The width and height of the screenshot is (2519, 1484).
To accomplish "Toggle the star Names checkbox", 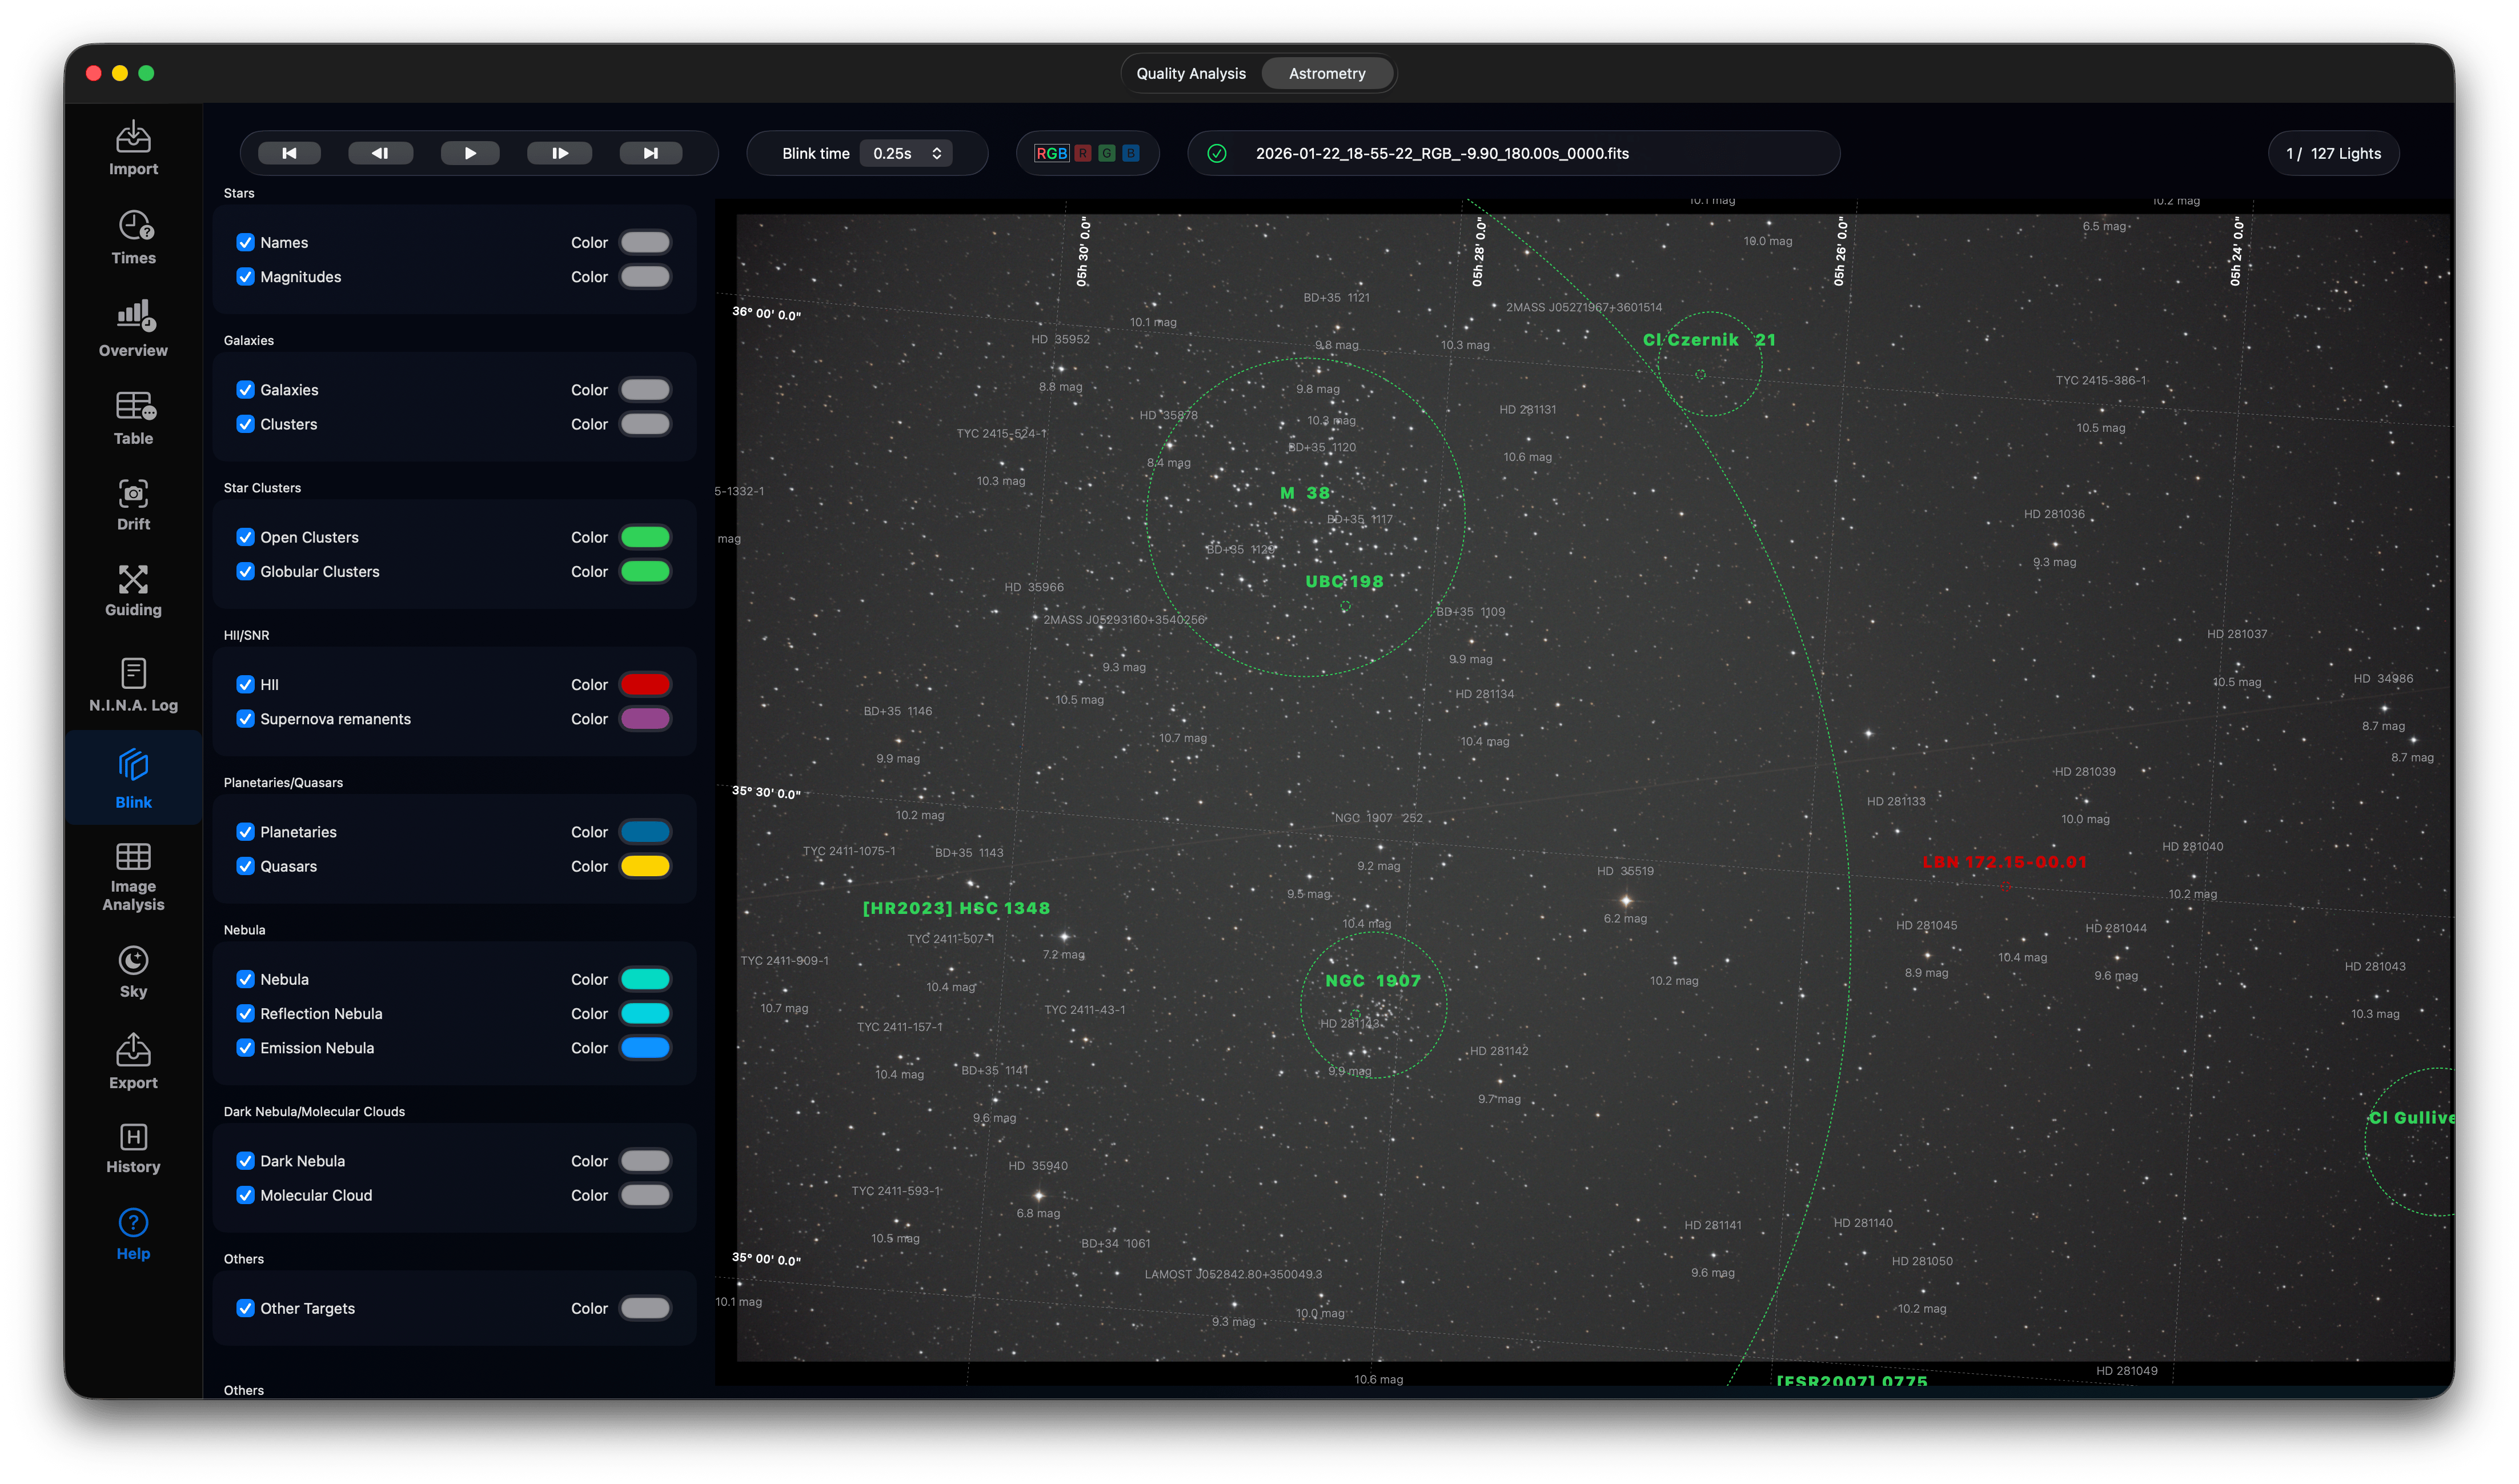I will (245, 242).
